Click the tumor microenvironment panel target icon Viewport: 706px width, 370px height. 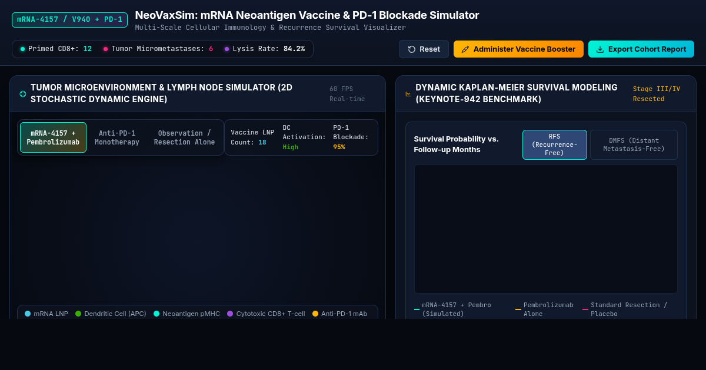point(23,93)
